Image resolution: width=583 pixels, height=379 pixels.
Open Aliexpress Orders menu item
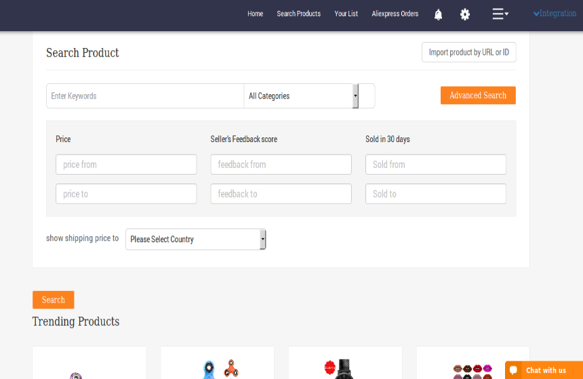tap(395, 14)
